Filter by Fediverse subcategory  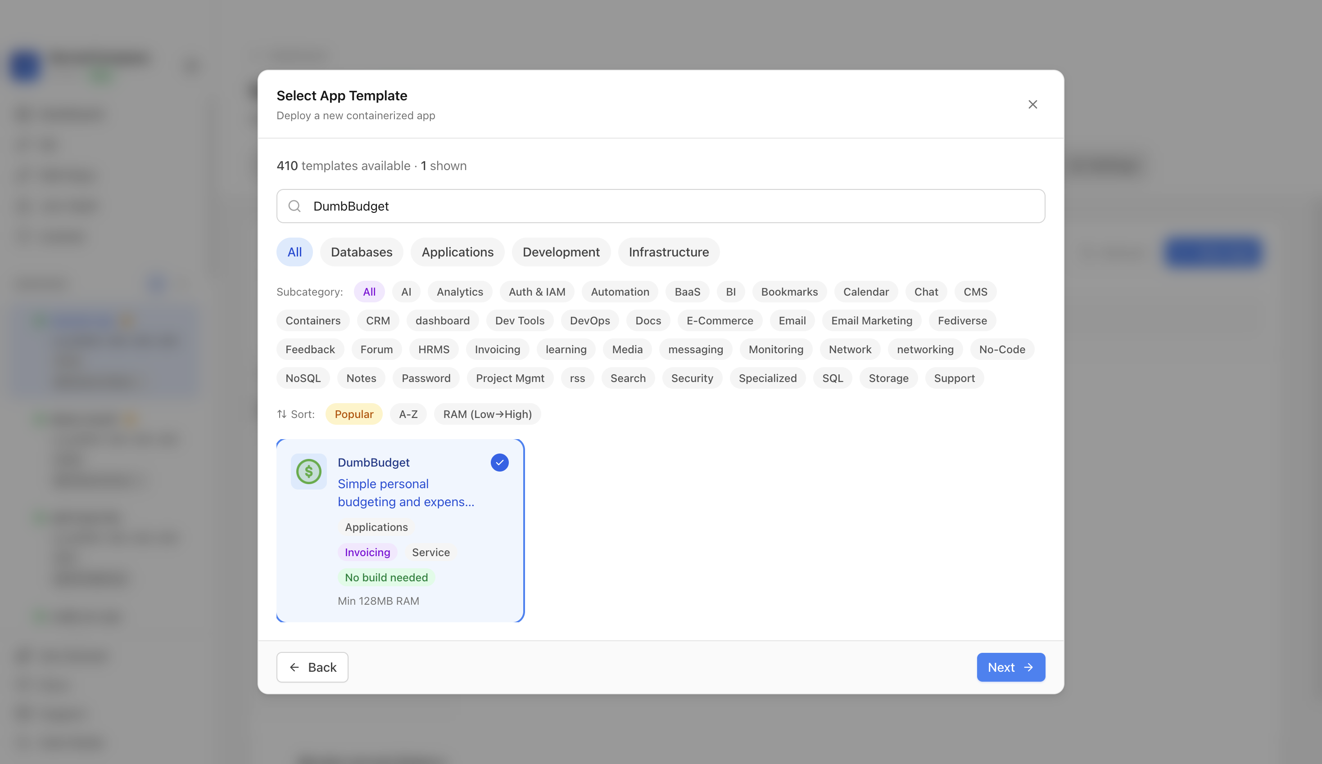point(962,320)
